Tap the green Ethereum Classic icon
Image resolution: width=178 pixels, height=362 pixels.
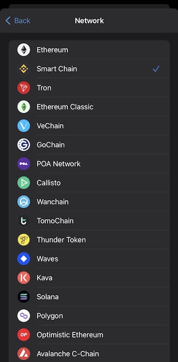click(24, 107)
